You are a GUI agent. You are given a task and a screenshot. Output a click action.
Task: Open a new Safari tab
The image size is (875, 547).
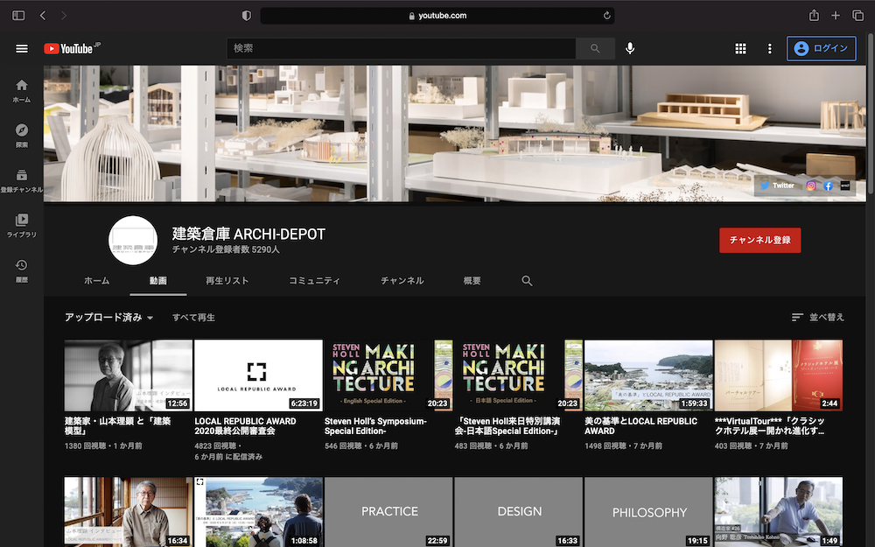tap(836, 16)
